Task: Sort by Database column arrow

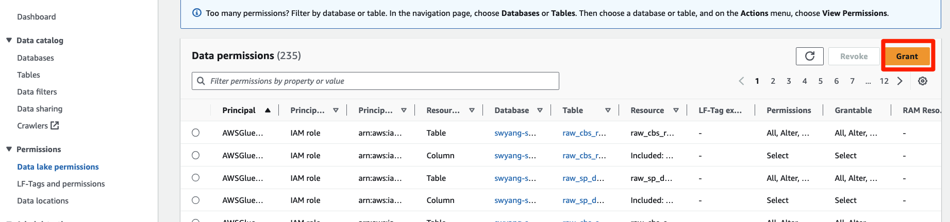Action: 540,110
